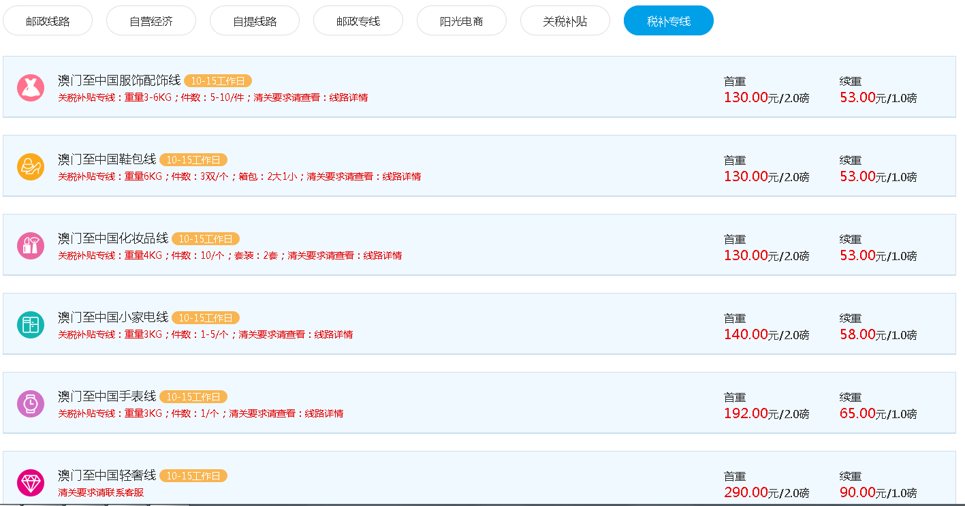Select the active 税补专线 tab
965x506 pixels.
coord(669,21)
